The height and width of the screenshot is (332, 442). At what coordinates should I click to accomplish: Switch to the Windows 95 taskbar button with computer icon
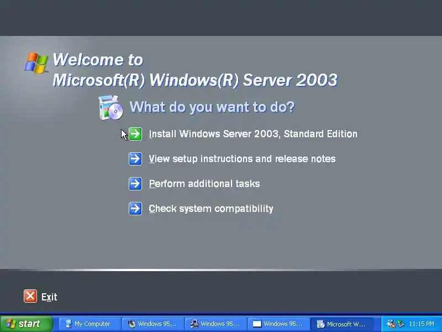pyautogui.click(x=215, y=324)
